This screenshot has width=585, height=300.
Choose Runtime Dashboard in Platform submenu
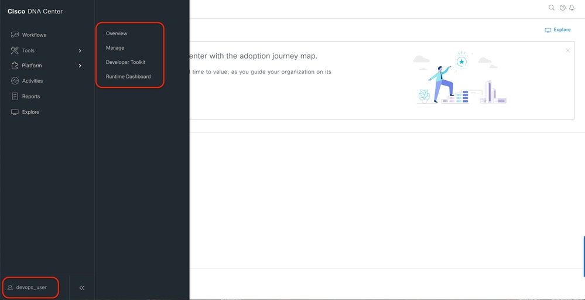[x=128, y=77]
